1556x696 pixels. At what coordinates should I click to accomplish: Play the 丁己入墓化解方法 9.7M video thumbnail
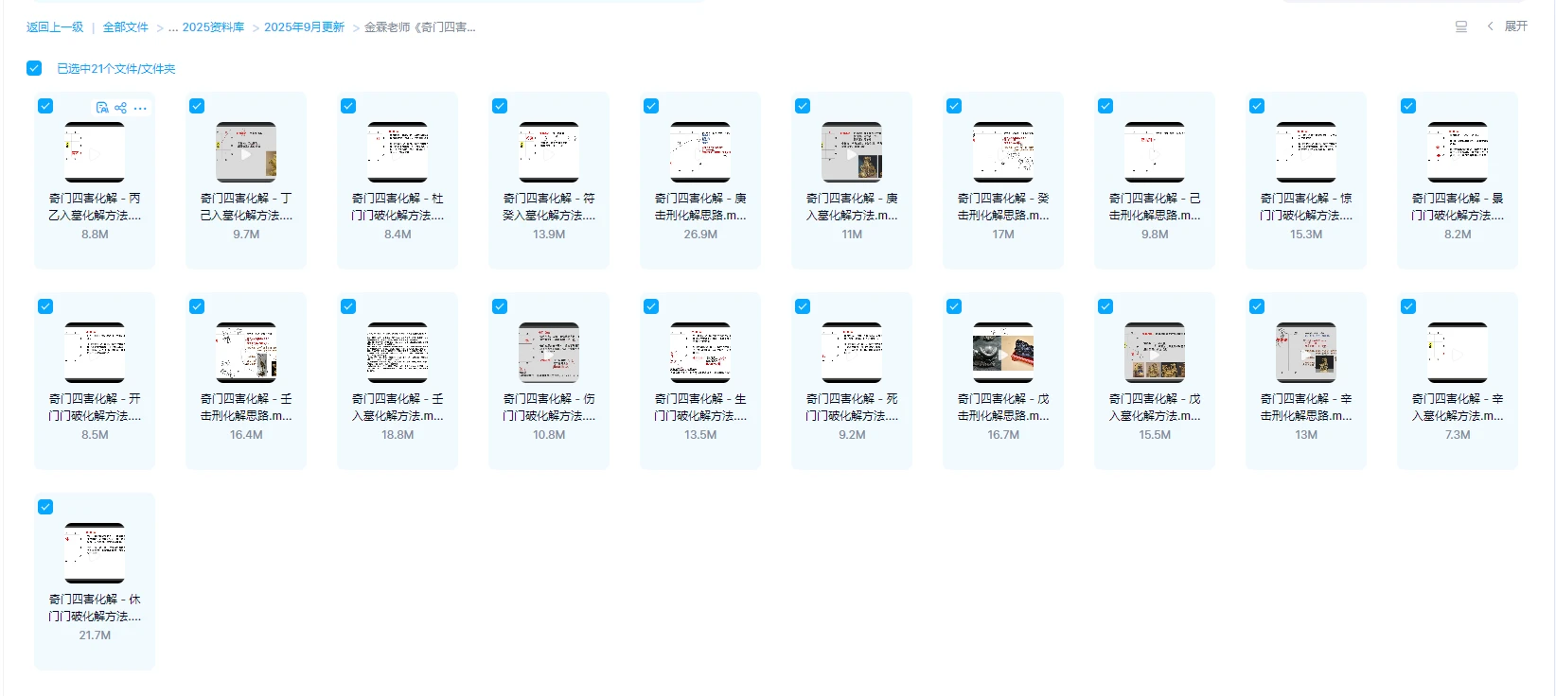(246, 152)
